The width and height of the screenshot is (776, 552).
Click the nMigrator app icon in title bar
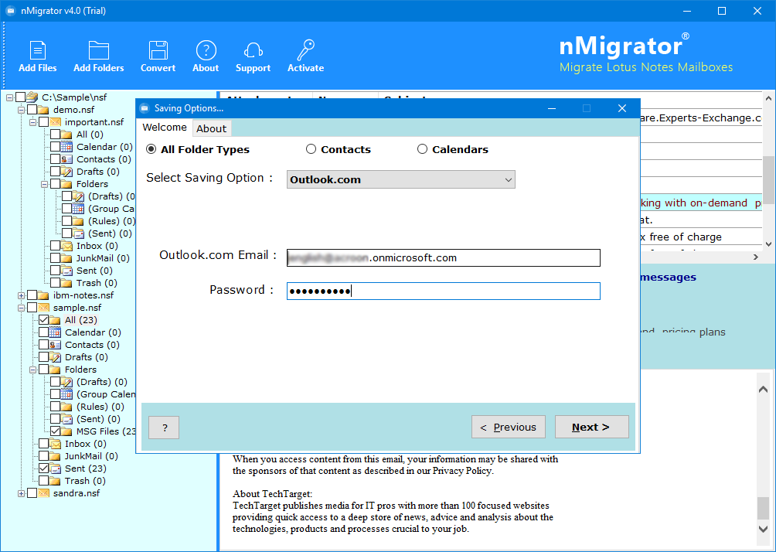pos(10,11)
